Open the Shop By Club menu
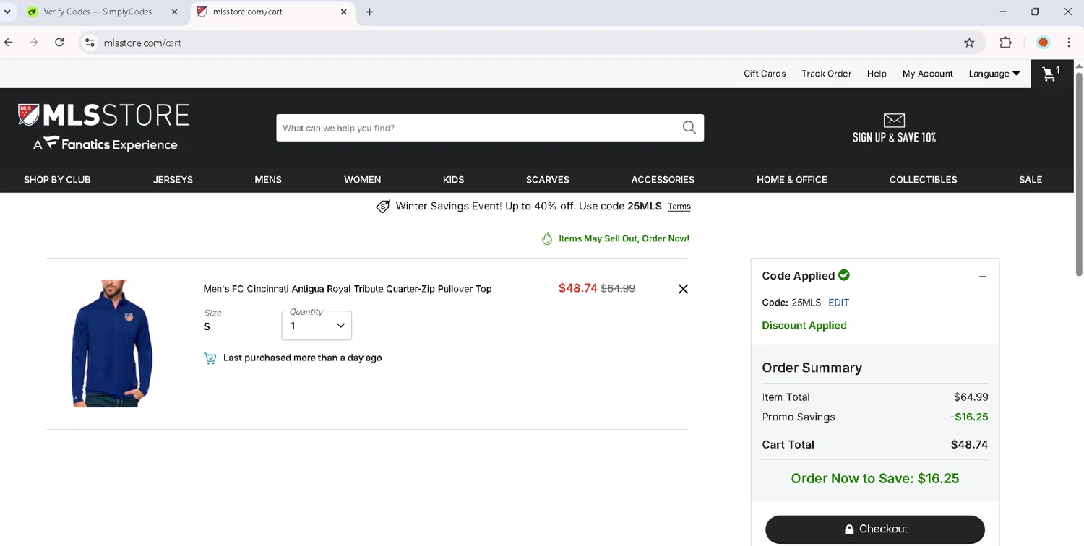Viewport: 1084px width, 546px height. pyautogui.click(x=57, y=180)
